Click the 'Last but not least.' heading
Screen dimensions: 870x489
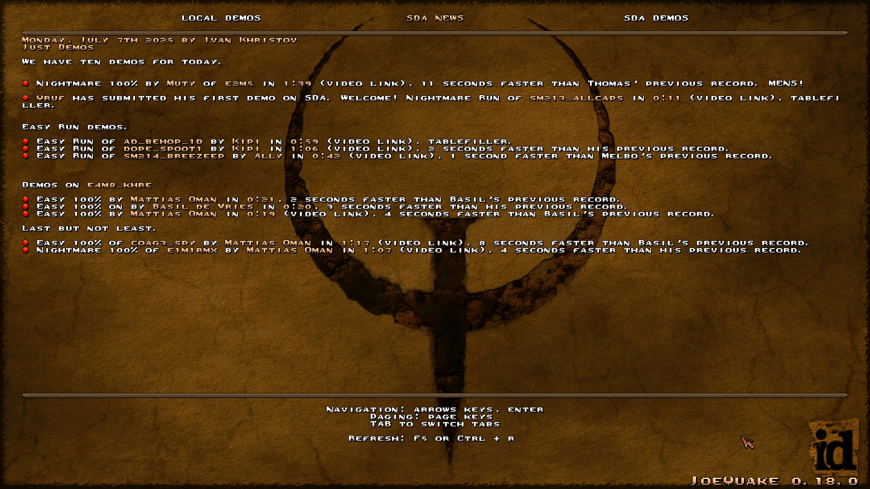89,228
